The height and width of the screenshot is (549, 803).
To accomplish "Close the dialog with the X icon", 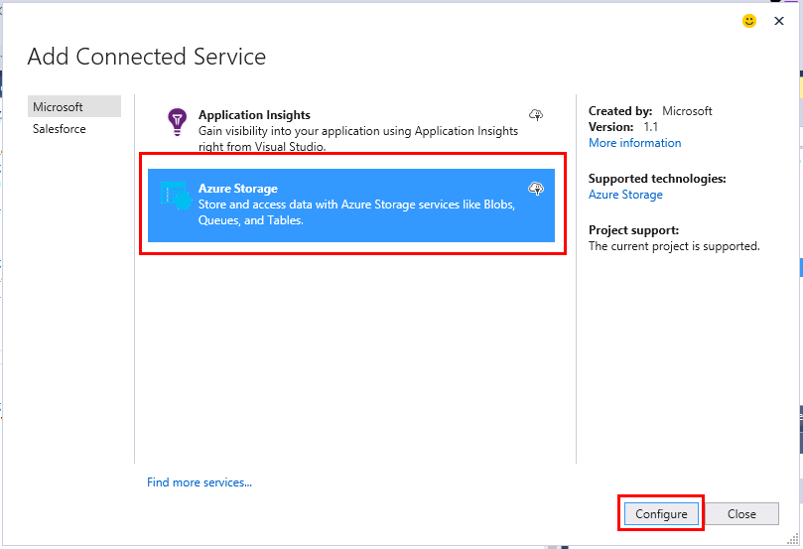I will [x=779, y=21].
